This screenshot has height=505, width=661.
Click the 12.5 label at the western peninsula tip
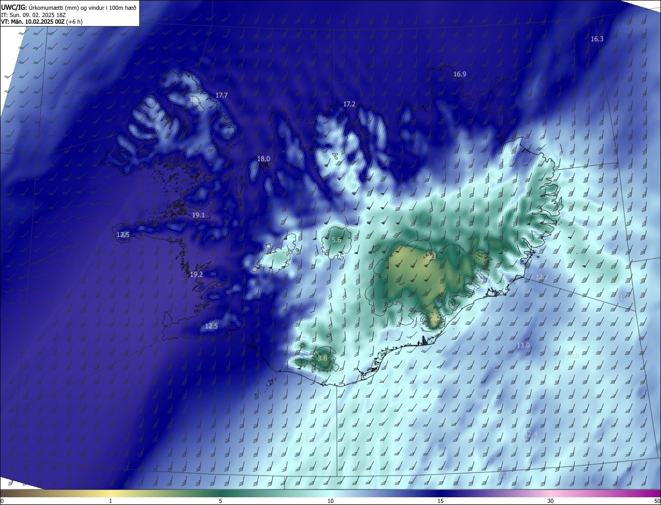pyautogui.click(x=123, y=235)
